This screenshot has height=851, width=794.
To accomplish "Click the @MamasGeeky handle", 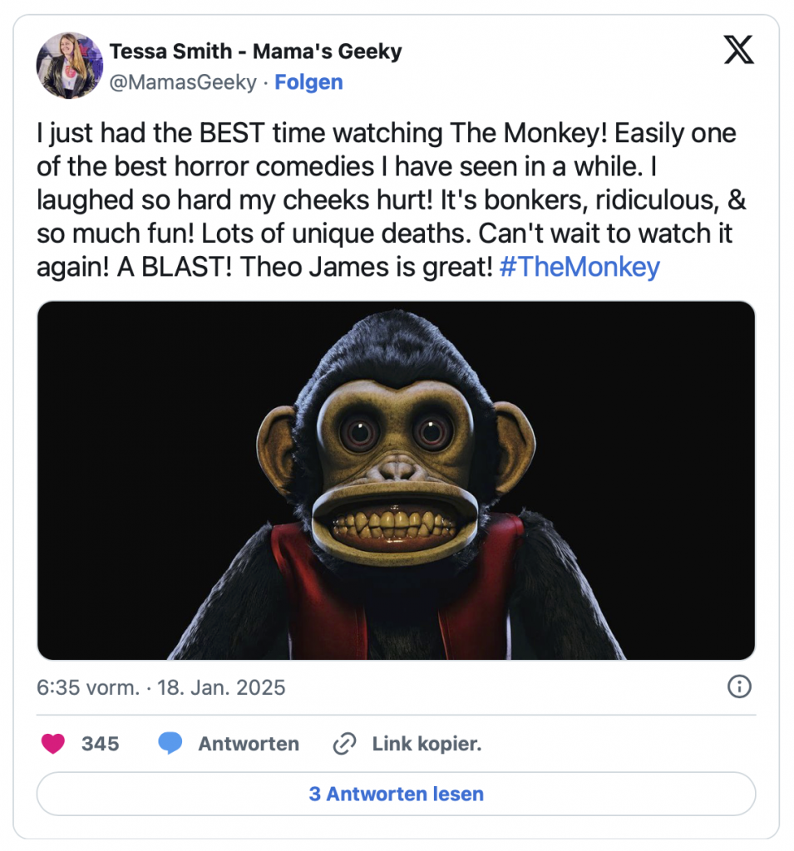I will click(x=183, y=82).
